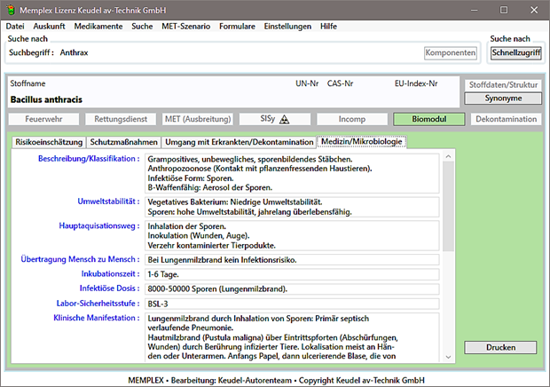The width and height of the screenshot is (550, 387).
Task: Click the 'Inkubationszeit :' label
Action: click(111, 273)
